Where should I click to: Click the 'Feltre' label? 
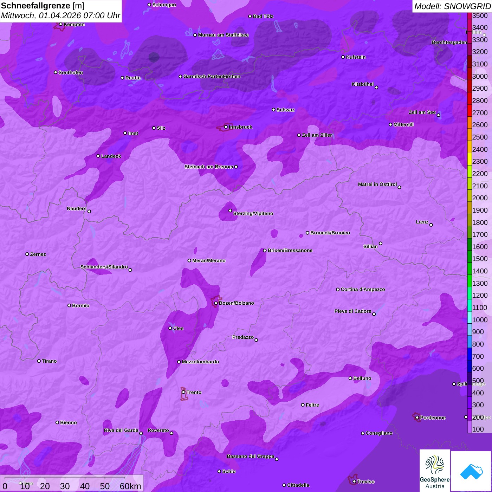pos(312,405)
